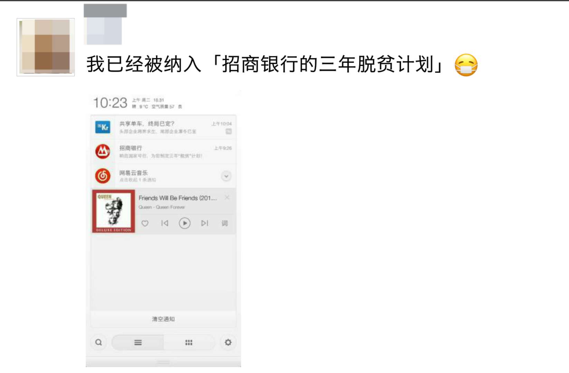Skip to previous track

[x=165, y=223]
